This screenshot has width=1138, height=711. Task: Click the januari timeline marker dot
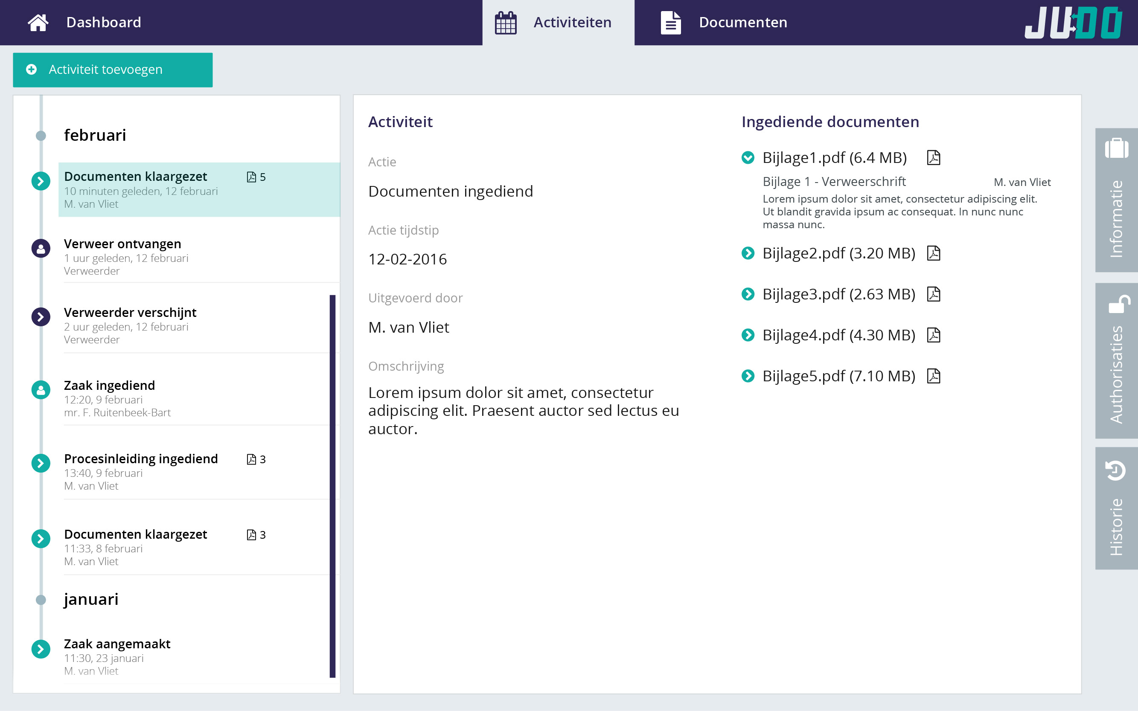[41, 600]
